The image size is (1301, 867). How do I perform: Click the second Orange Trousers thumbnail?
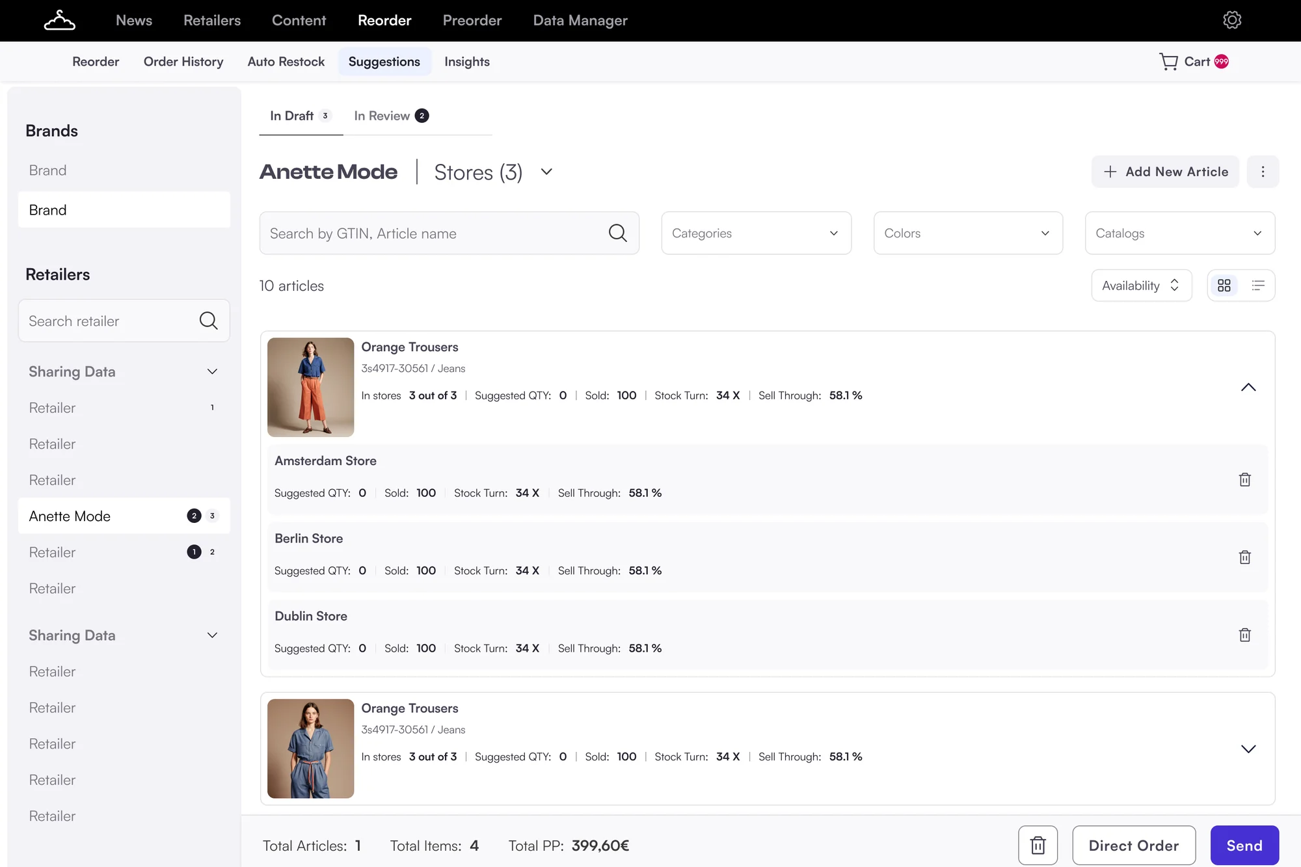pyautogui.click(x=310, y=749)
